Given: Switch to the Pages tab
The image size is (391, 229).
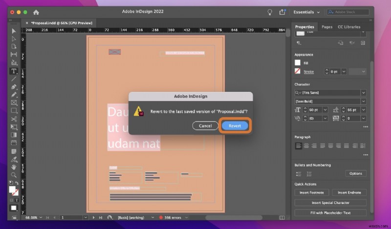Looking at the screenshot, I should pos(327,27).
